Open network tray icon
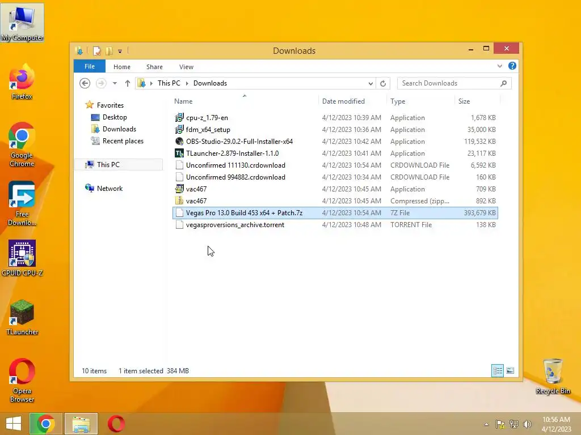 (513, 424)
